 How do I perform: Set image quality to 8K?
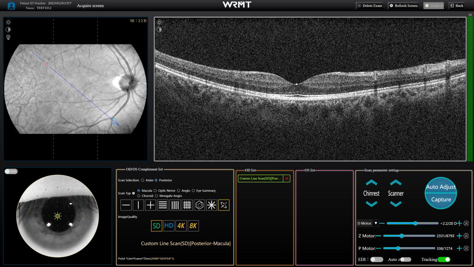click(x=193, y=226)
